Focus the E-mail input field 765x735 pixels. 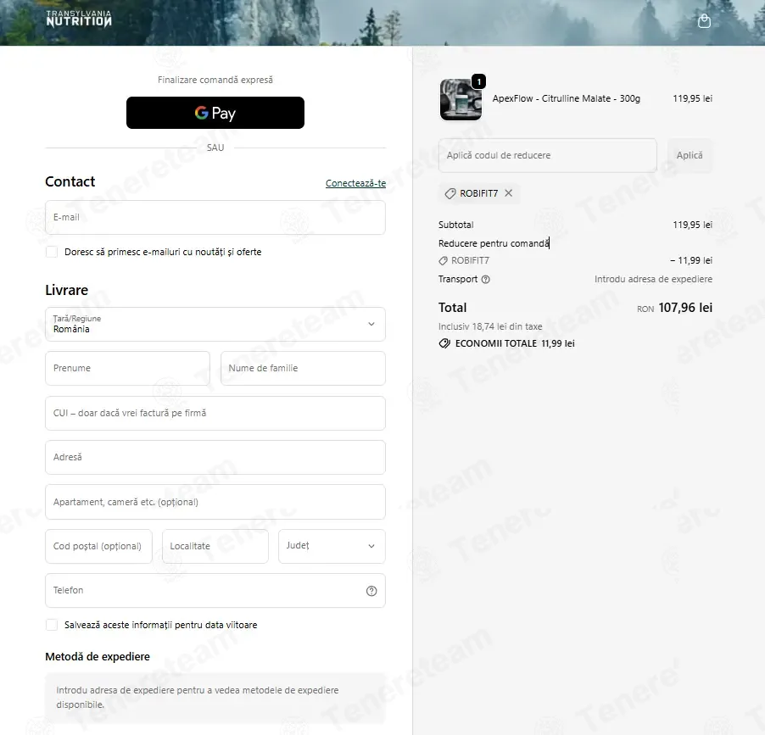pos(215,218)
